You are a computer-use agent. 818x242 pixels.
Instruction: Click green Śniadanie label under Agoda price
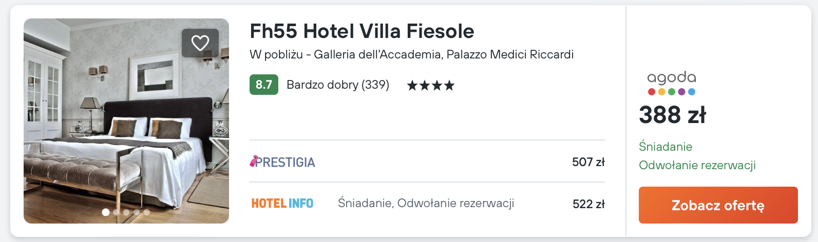665,147
